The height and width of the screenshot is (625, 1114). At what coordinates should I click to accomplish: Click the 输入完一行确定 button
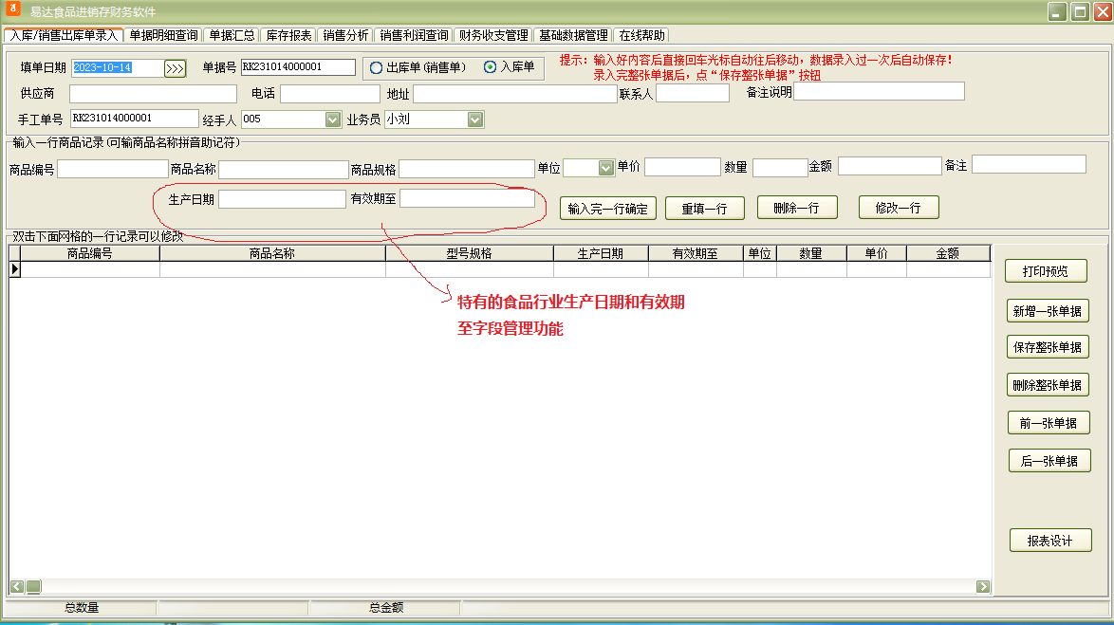[x=607, y=209]
